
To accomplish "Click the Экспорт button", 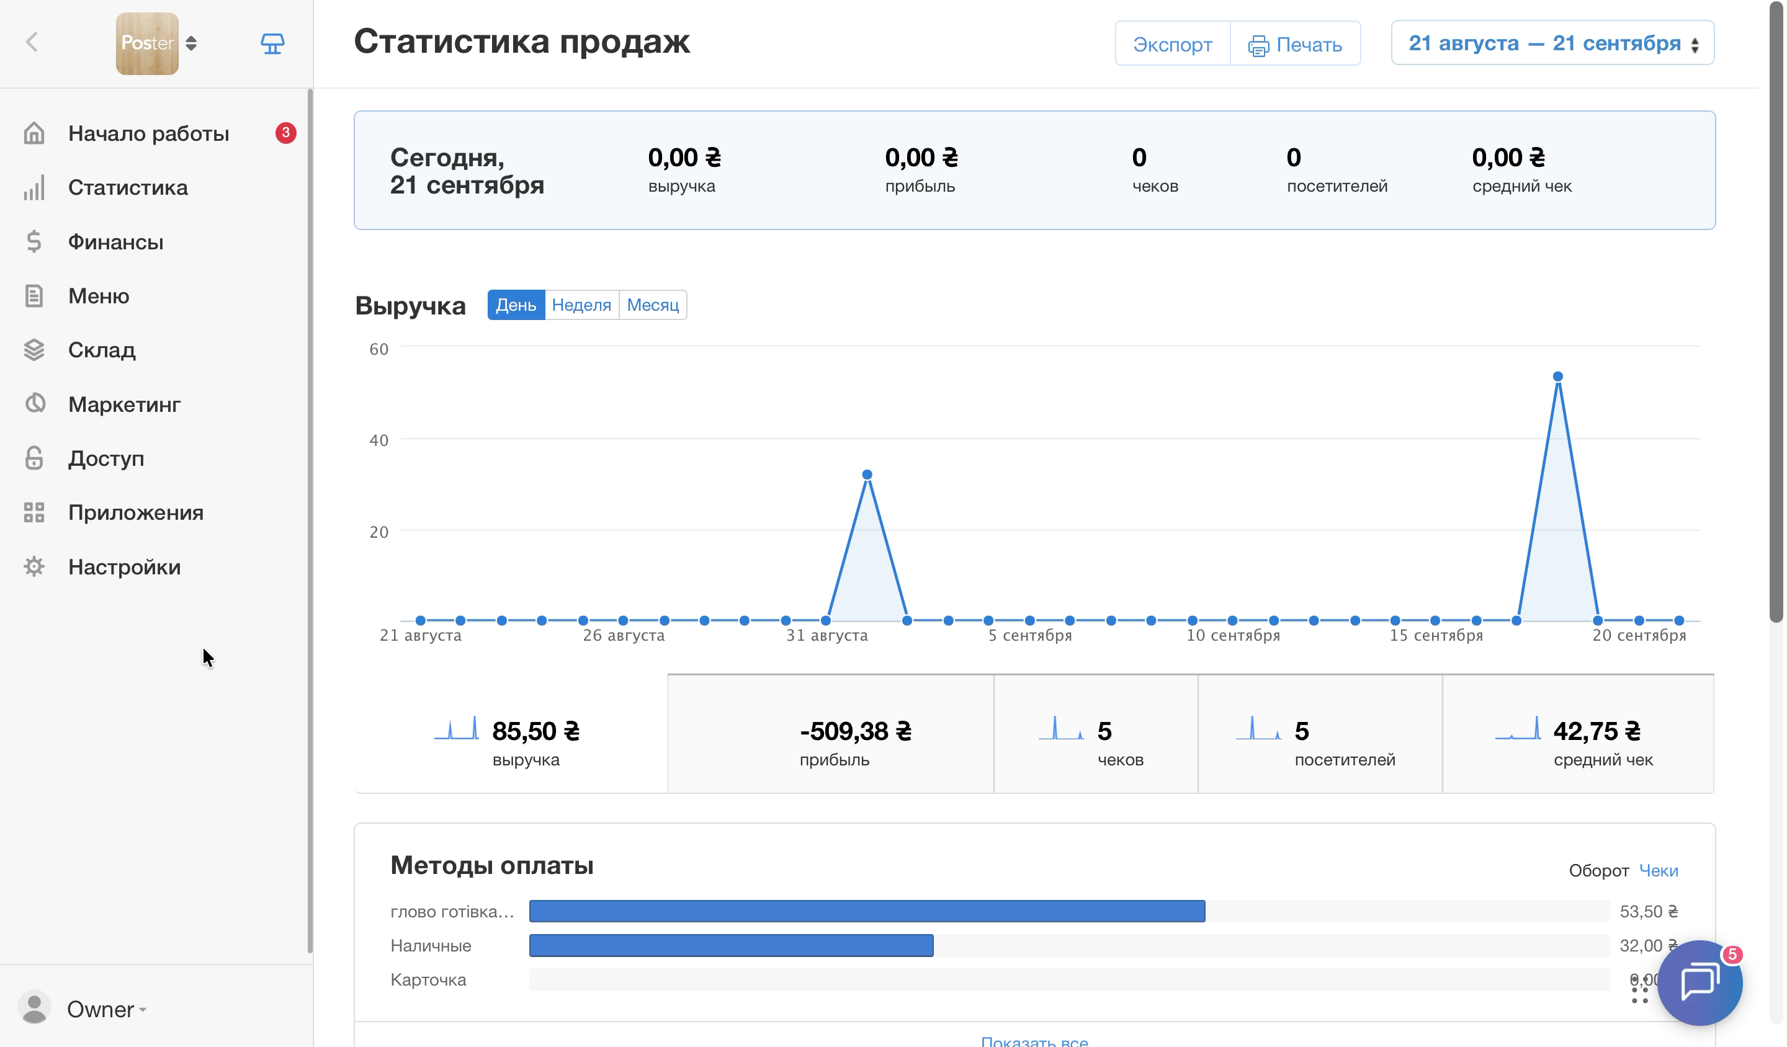I will pos(1172,44).
